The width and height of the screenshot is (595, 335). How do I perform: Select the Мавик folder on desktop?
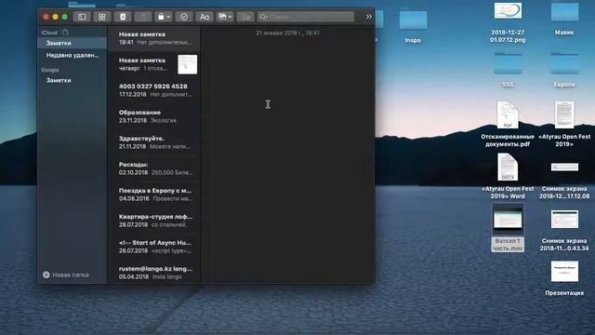(564, 19)
